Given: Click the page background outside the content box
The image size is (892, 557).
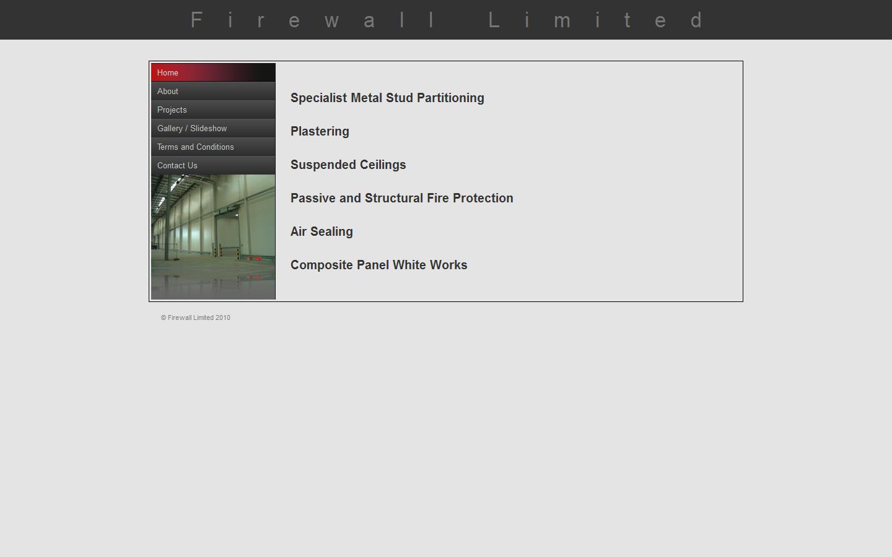Looking at the screenshot, I should [446, 433].
